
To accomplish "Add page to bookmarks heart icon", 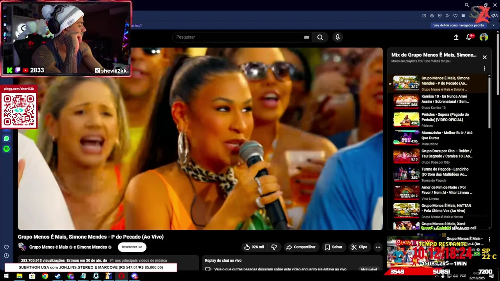I will [x=455, y=16].
